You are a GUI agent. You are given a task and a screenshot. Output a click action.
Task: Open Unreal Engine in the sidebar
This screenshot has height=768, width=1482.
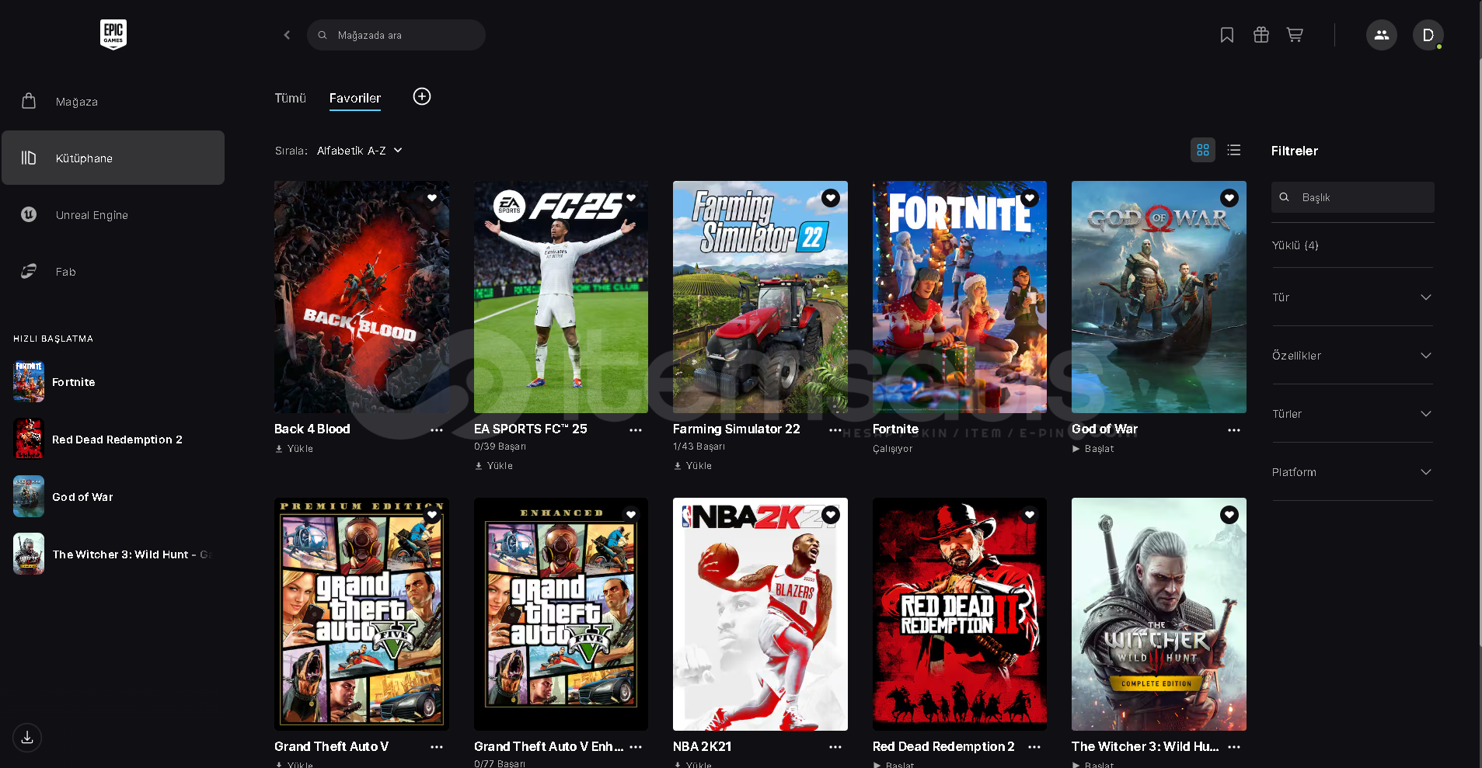point(113,215)
